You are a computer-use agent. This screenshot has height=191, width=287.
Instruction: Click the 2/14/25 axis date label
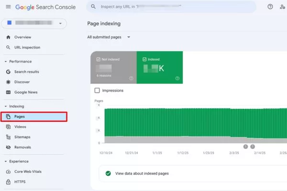pyautogui.click(x=260, y=153)
